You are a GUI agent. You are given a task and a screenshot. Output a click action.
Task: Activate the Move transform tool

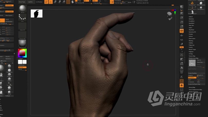coord(55,2)
